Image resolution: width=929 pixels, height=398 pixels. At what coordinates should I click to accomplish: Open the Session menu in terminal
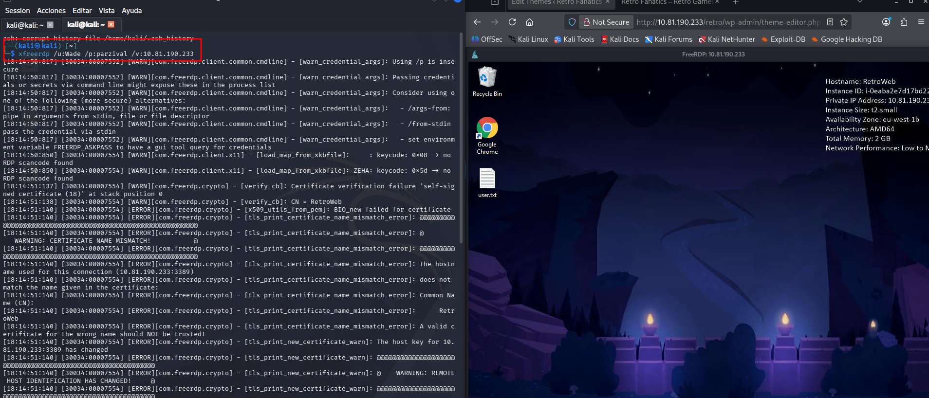[x=18, y=10]
